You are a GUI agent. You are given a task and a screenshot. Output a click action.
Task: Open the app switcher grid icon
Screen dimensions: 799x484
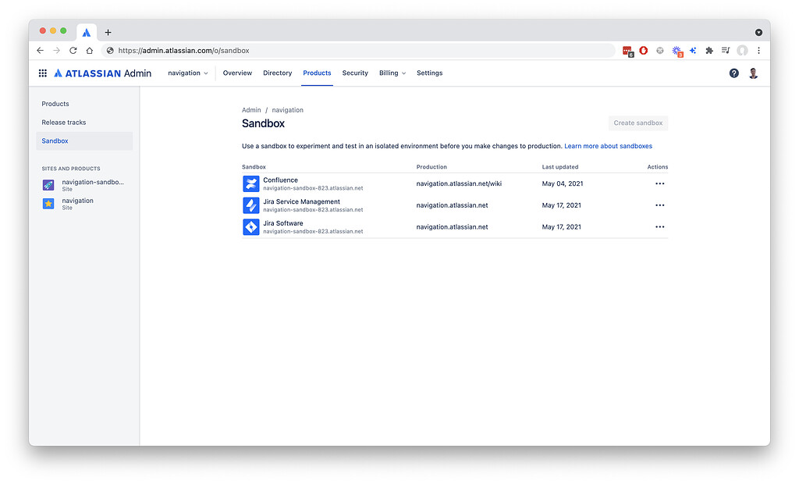coord(43,73)
